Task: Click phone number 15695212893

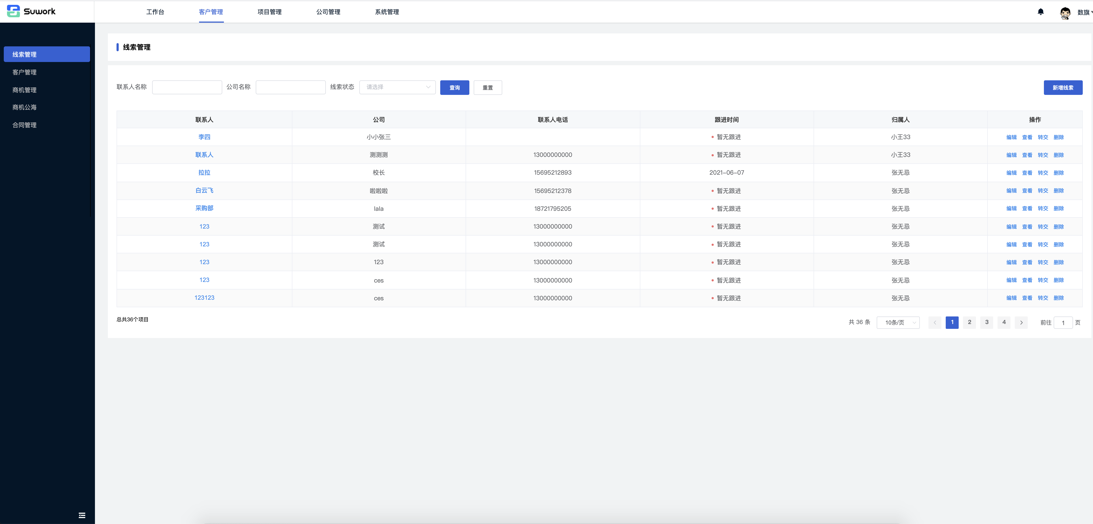Action: pos(552,173)
